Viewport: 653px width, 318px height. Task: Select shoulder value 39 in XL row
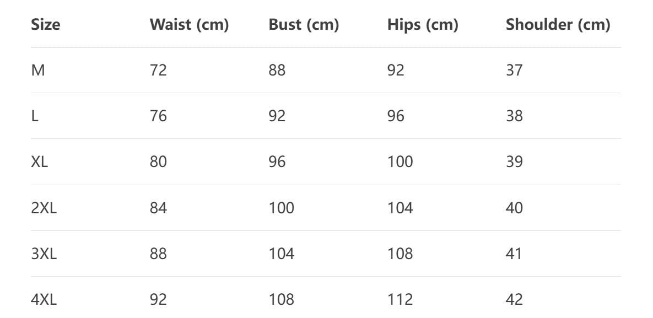(x=514, y=161)
